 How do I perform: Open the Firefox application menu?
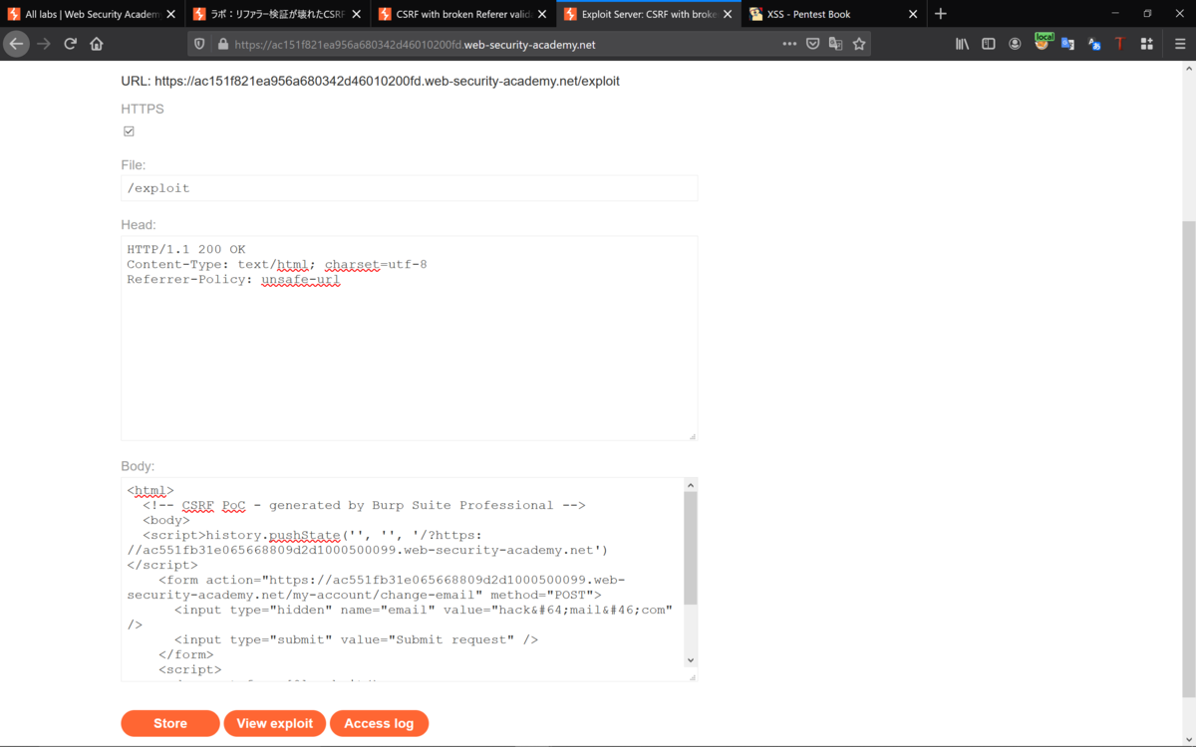click(x=1180, y=44)
